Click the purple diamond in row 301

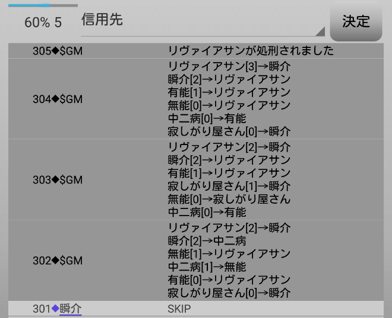pyautogui.click(x=56, y=309)
